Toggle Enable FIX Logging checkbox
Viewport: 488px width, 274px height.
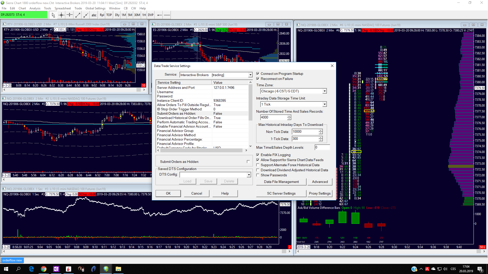tap(258, 155)
